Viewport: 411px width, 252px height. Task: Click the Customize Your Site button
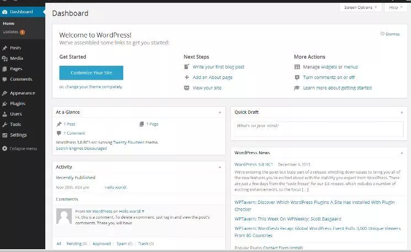(91, 73)
